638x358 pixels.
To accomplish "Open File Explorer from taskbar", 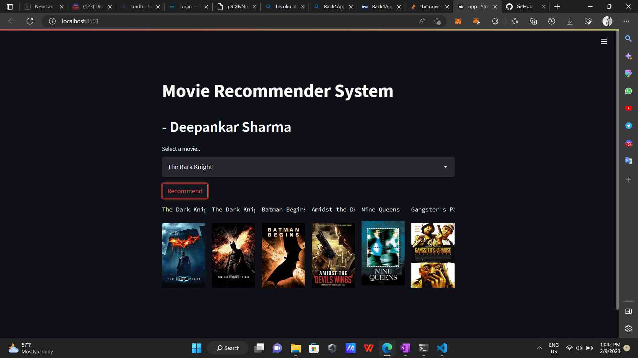I will 295,348.
